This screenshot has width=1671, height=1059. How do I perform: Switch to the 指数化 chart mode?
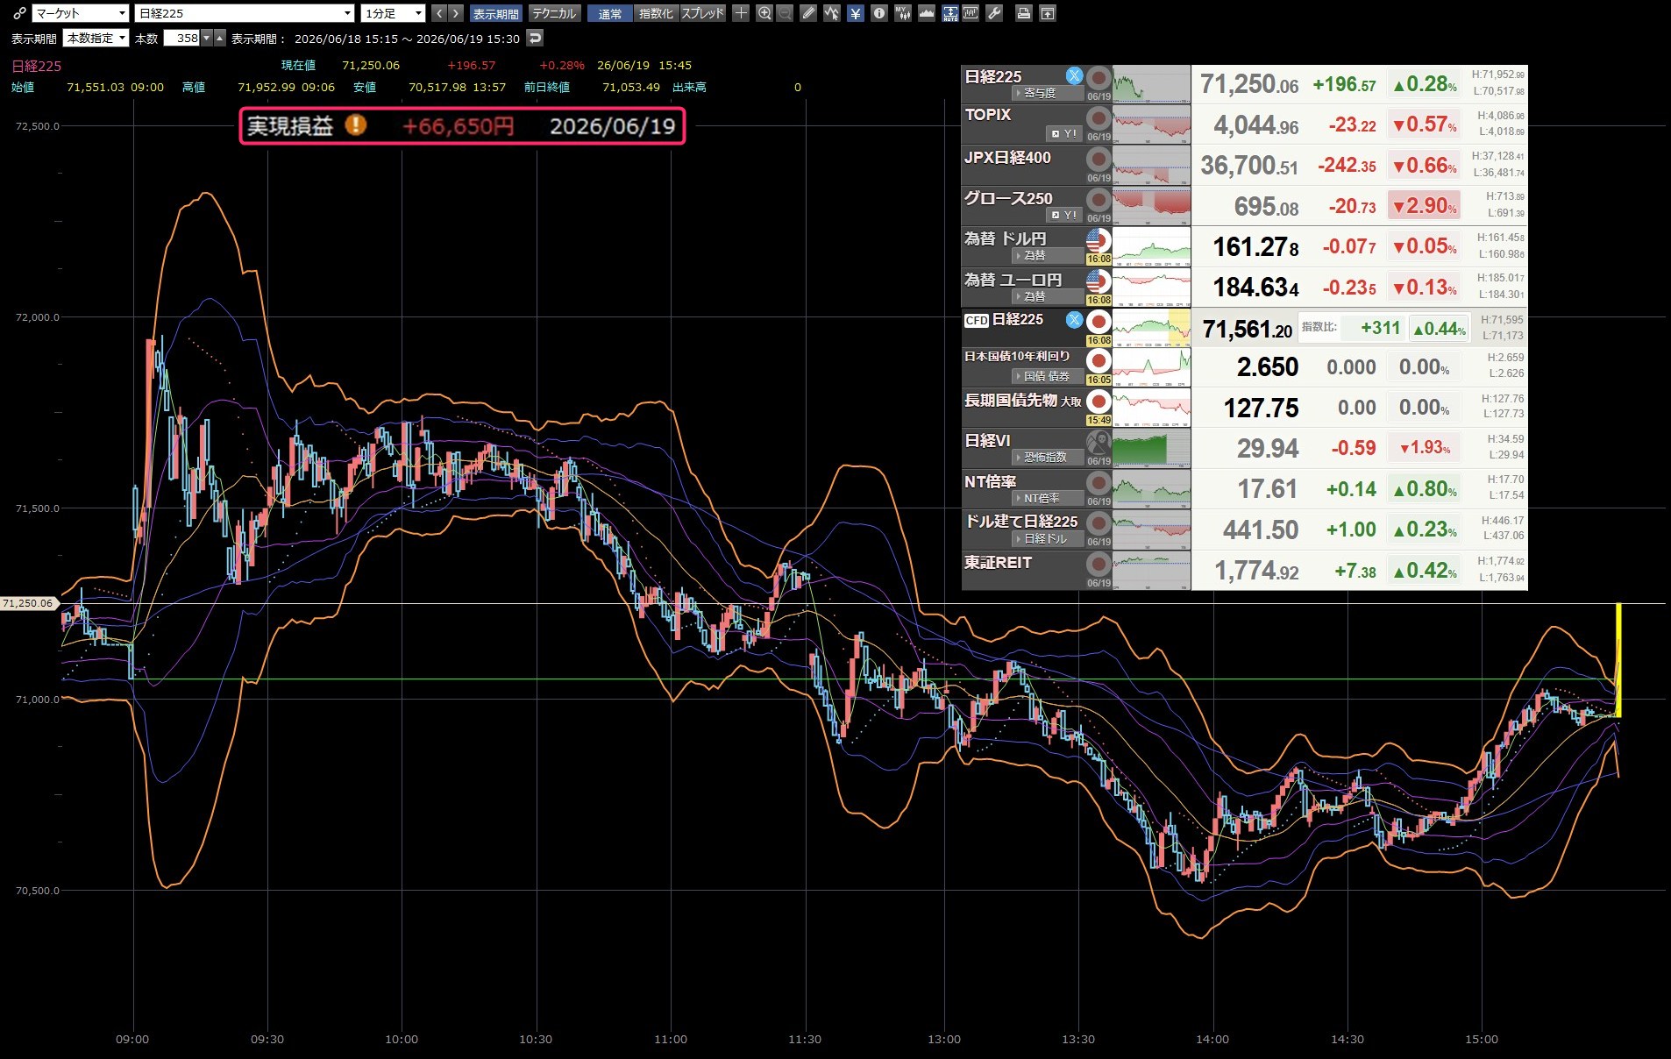click(656, 13)
